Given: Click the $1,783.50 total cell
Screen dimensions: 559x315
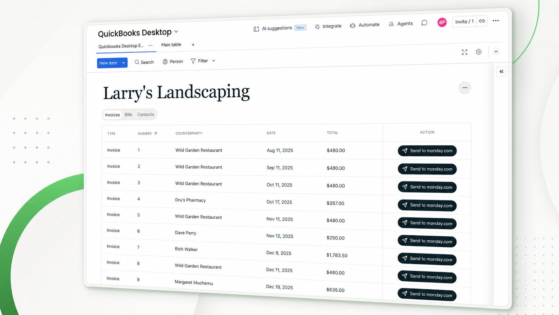Looking at the screenshot, I should click(x=337, y=255).
